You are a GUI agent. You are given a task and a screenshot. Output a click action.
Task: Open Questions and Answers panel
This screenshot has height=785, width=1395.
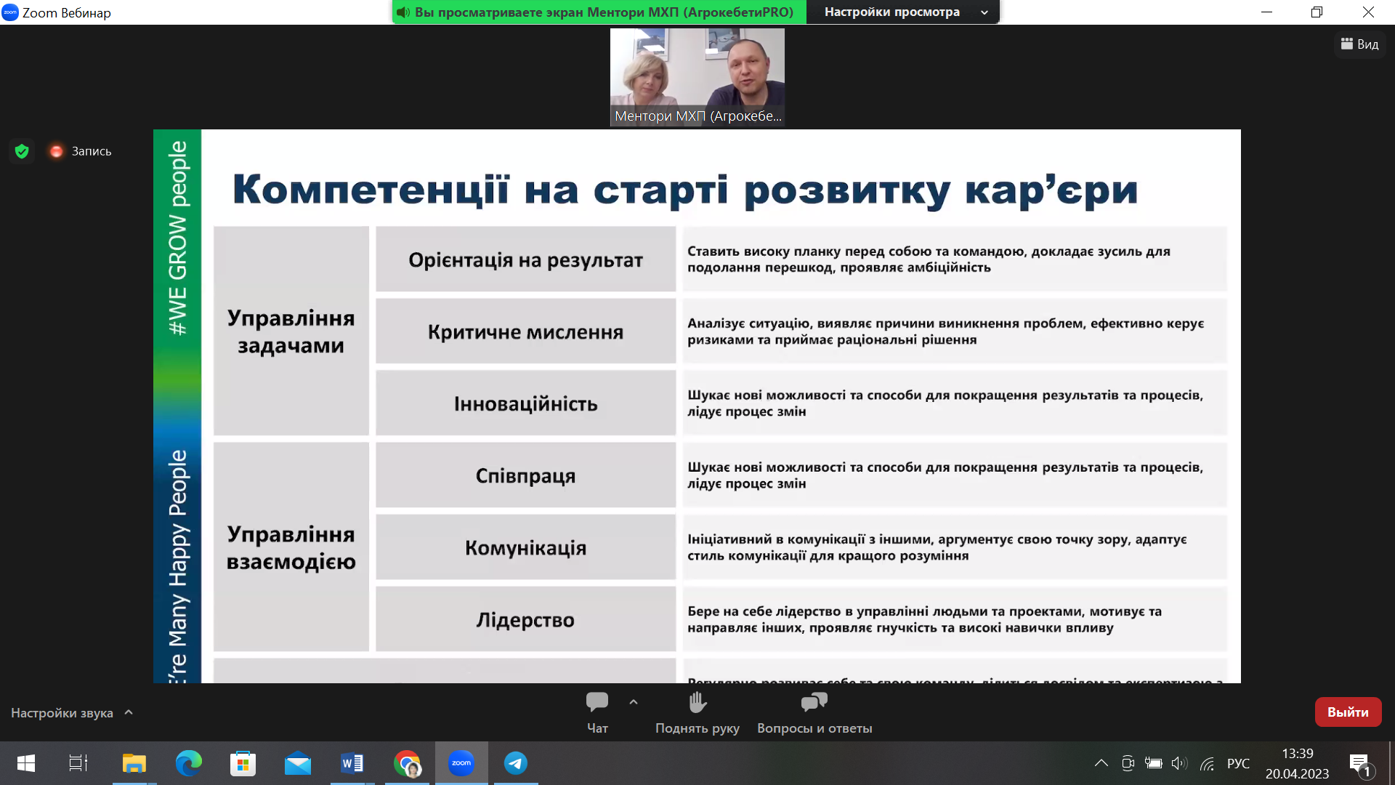coord(814,703)
